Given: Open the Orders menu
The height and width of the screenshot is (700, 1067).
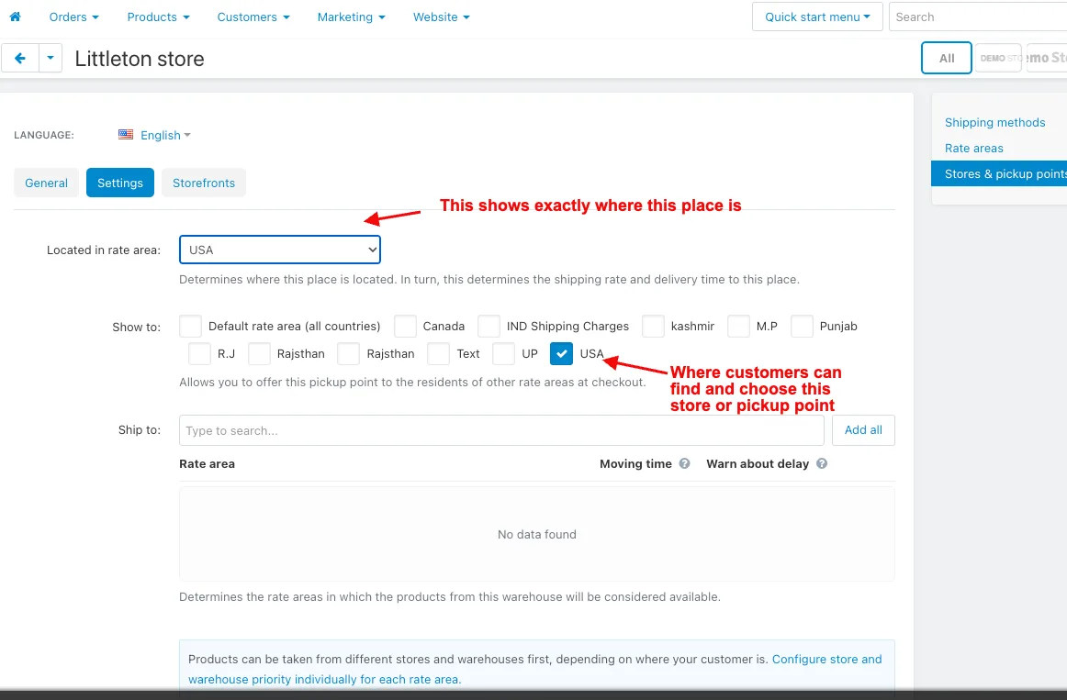Looking at the screenshot, I should [73, 17].
